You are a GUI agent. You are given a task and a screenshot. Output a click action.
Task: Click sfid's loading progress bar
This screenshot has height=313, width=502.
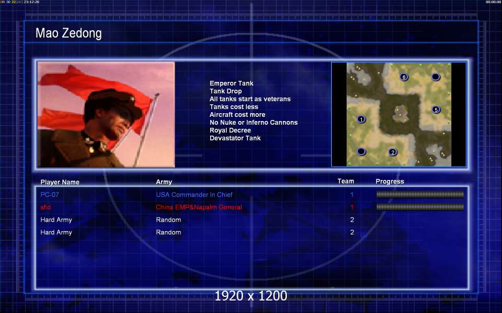[x=420, y=207]
